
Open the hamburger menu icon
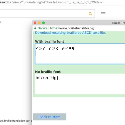tap(103, 14)
